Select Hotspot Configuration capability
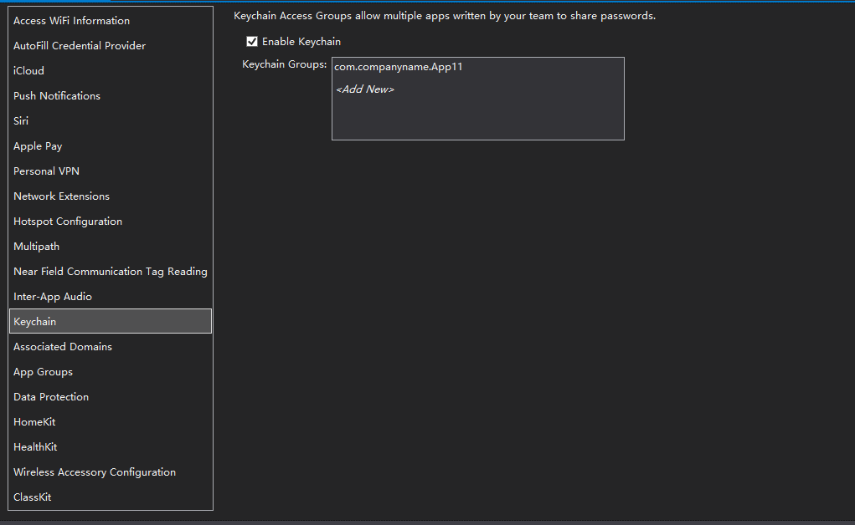 click(x=68, y=222)
